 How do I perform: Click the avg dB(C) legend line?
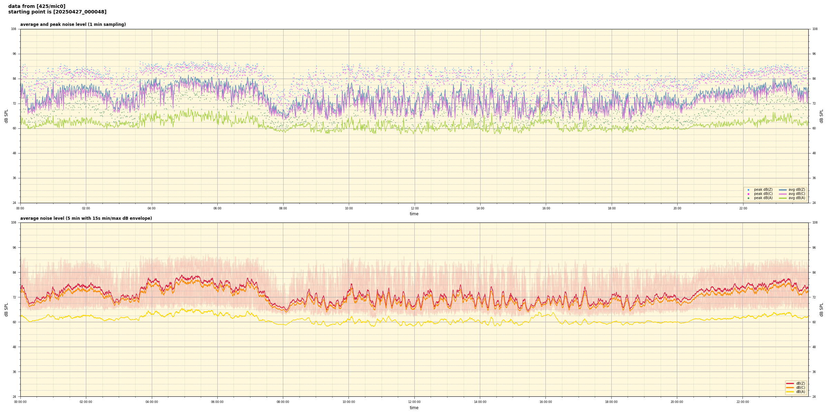[x=783, y=194]
